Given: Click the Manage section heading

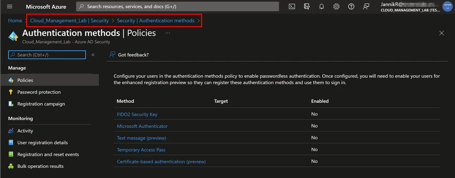Looking at the screenshot, I should 17,68.
